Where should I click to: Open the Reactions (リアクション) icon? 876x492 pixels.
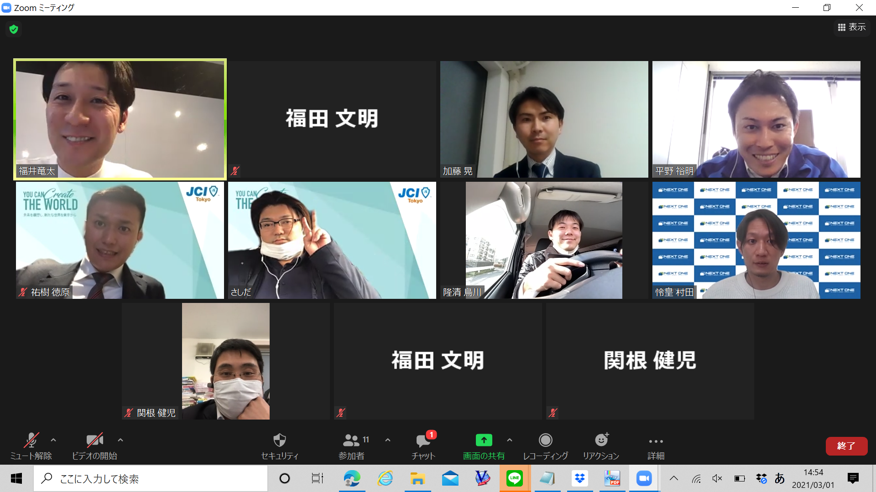coord(601,440)
